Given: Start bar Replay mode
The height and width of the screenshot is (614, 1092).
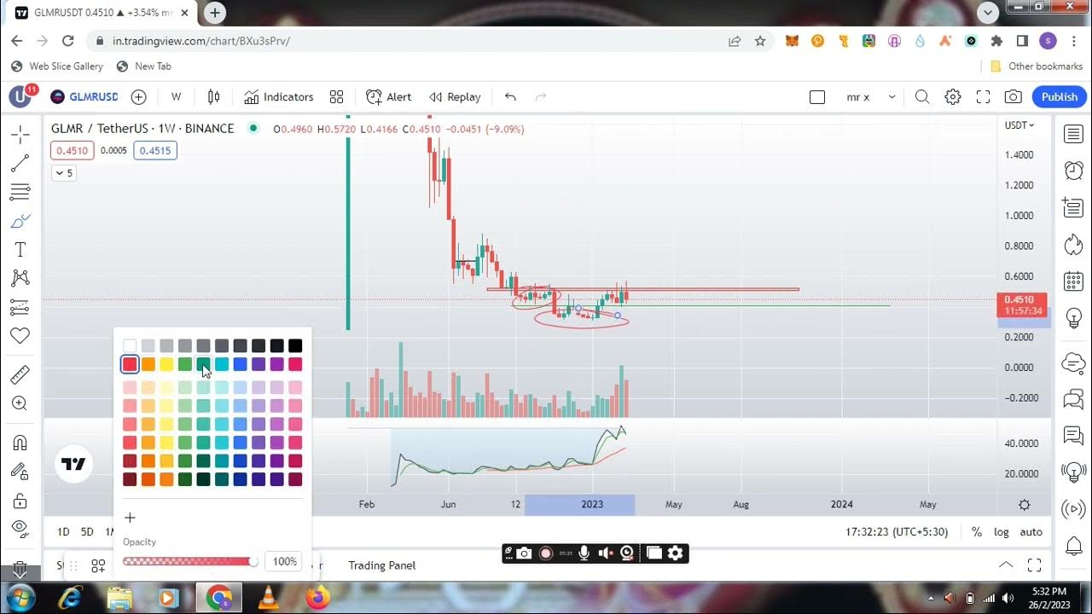Looking at the screenshot, I should click(x=455, y=97).
